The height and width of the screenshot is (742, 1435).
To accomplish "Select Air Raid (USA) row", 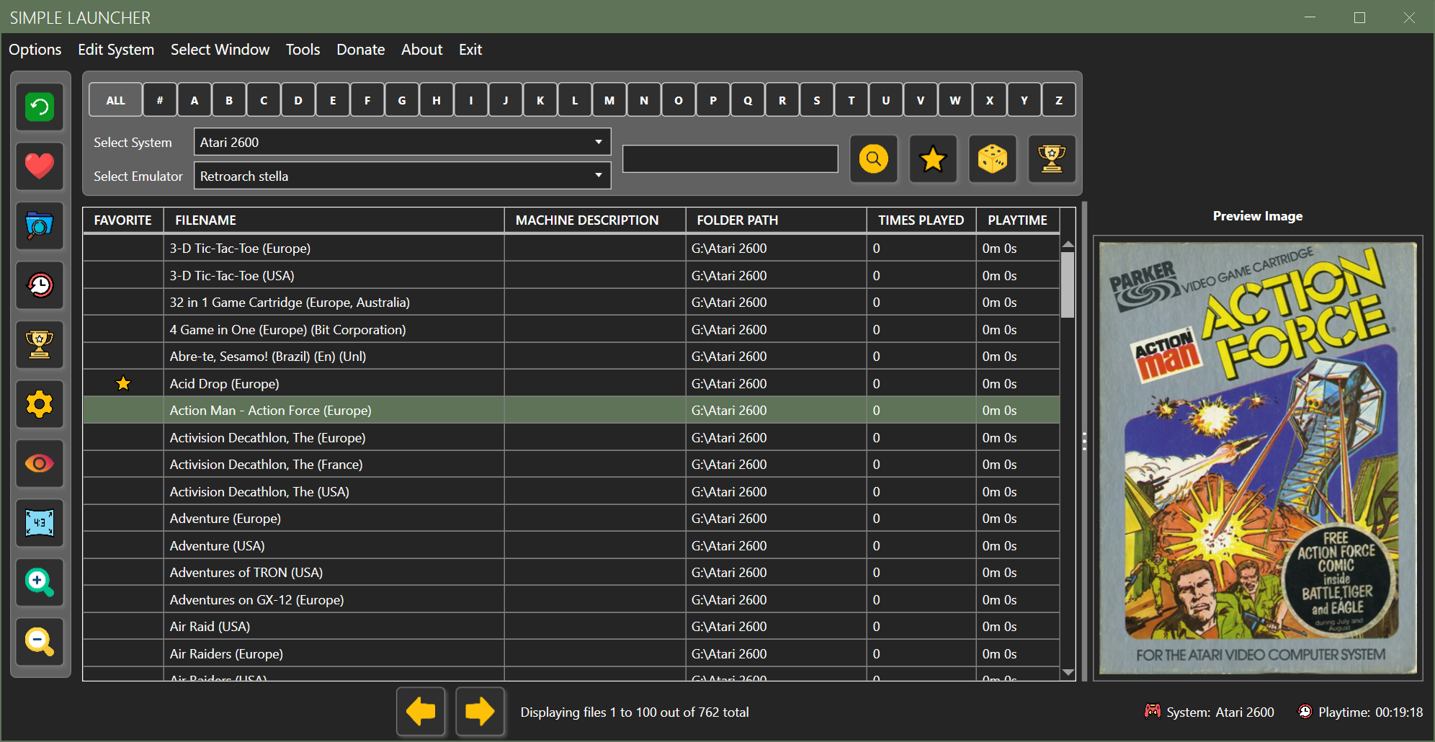I will pyautogui.click(x=571, y=626).
